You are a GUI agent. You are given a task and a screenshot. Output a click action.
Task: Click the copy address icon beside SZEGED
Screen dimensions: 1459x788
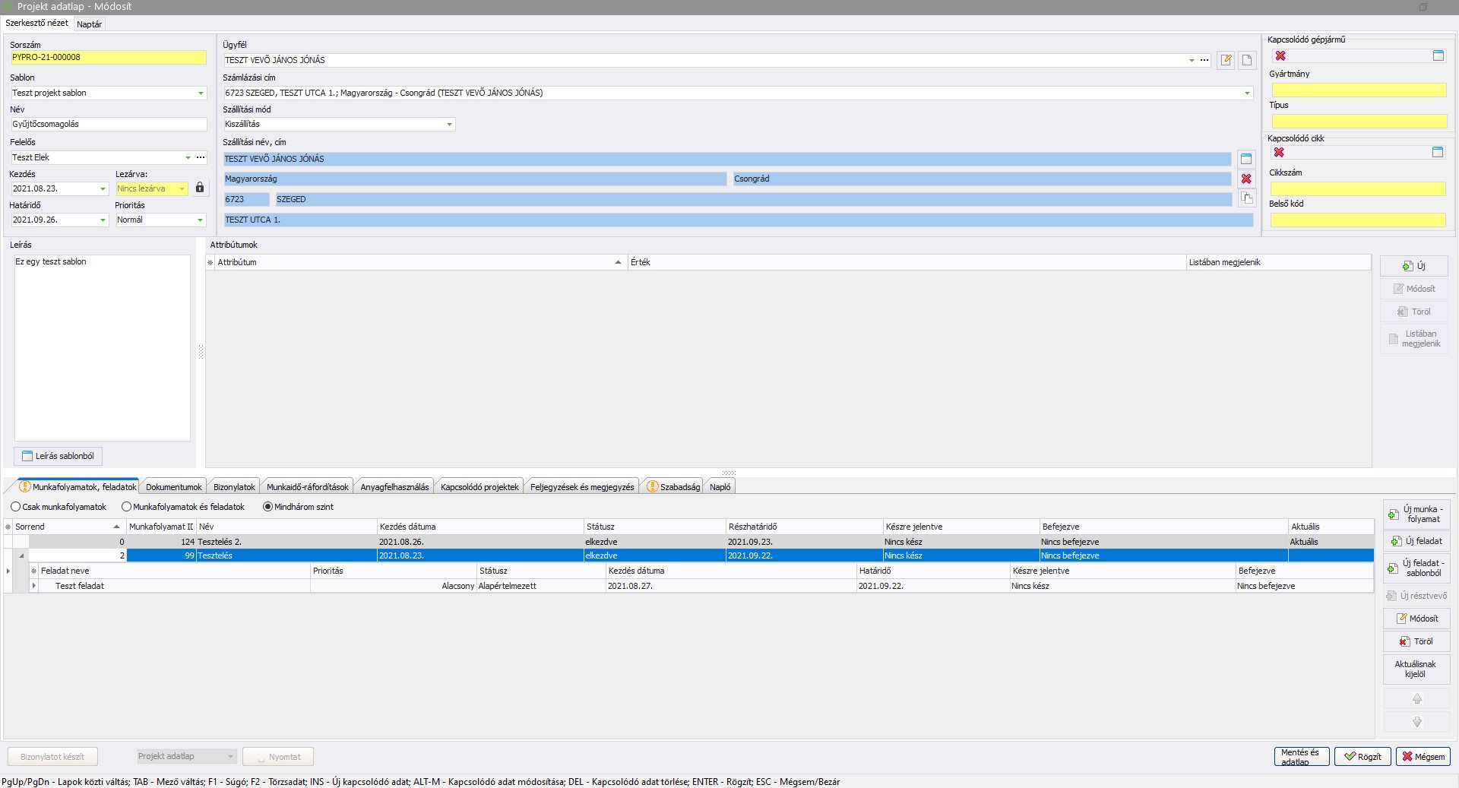coord(1246,199)
